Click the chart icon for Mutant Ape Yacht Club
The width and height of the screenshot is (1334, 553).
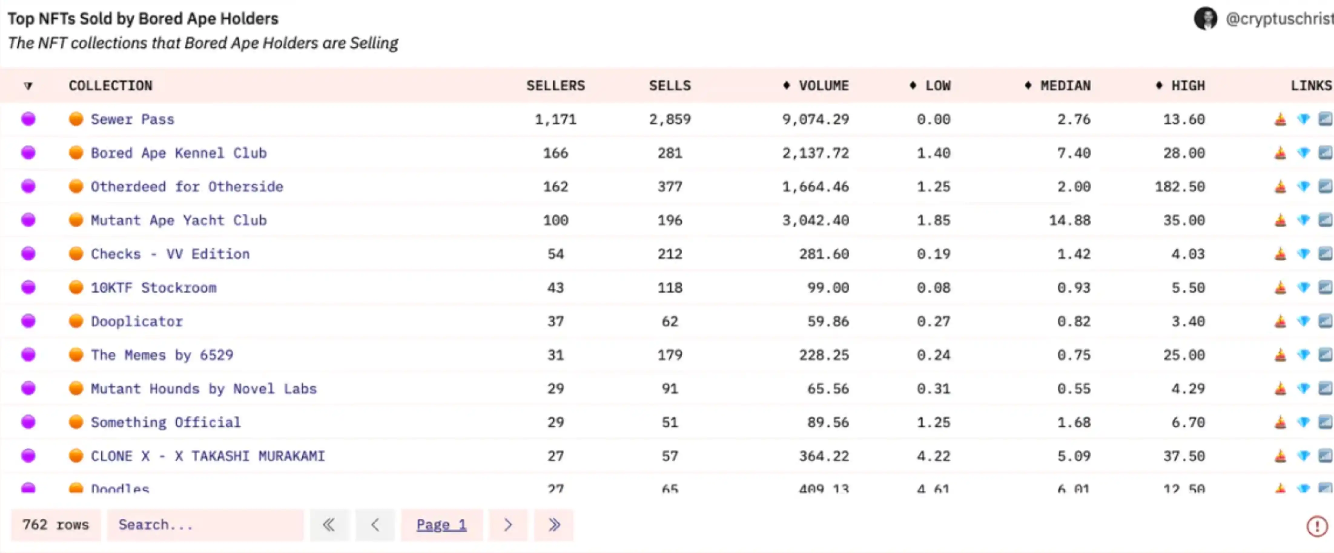(1325, 220)
